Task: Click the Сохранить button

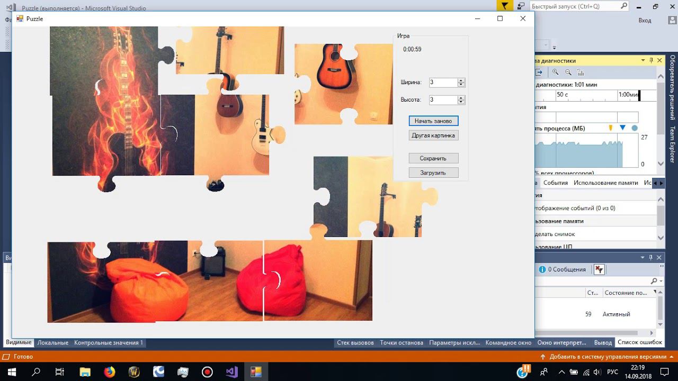Action: pyautogui.click(x=433, y=158)
